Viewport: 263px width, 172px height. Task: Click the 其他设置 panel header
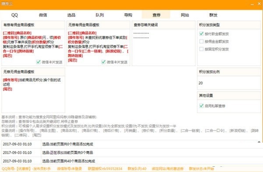click(229, 95)
